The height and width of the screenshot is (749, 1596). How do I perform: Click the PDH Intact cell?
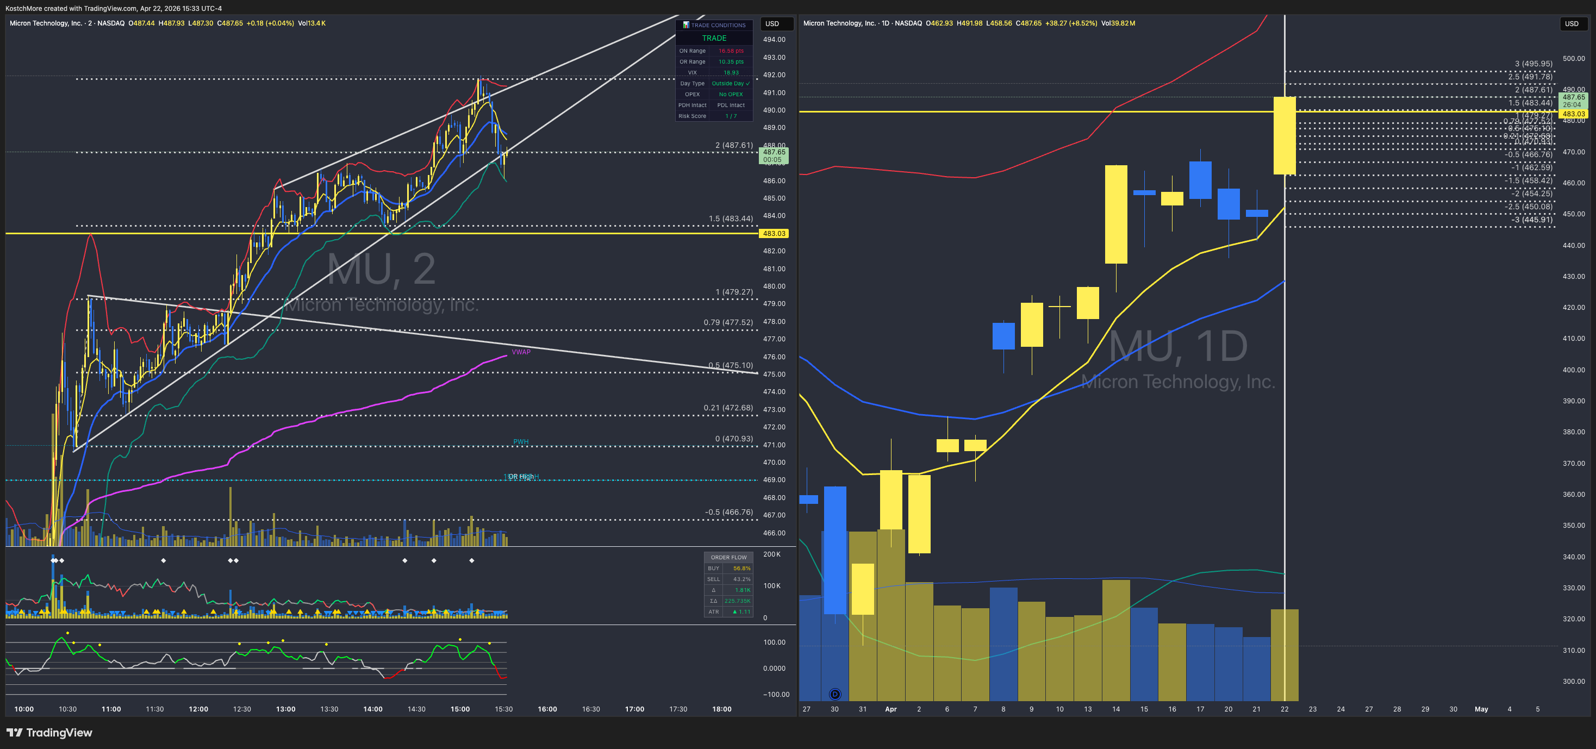click(x=692, y=105)
